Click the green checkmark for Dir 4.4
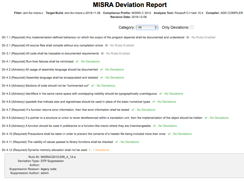The height and width of the screenshot is (181, 244). tap(93, 86)
